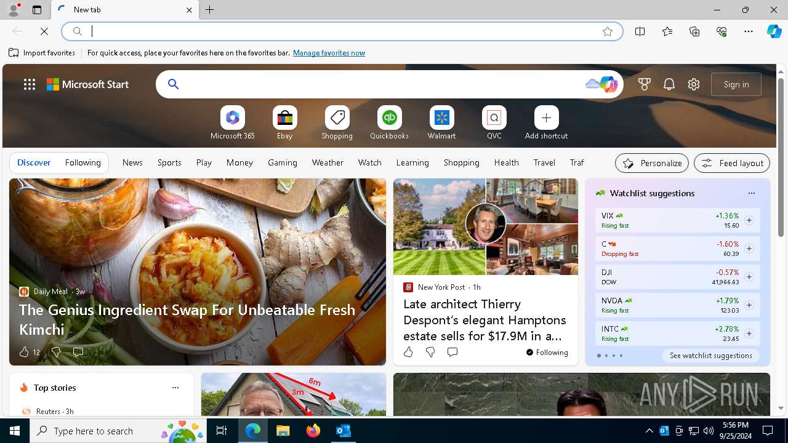Open the Sports category
This screenshot has height=443, width=788.
tap(169, 163)
